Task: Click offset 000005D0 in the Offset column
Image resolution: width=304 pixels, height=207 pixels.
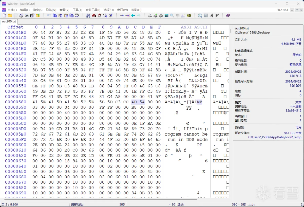Action: [15, 129]
